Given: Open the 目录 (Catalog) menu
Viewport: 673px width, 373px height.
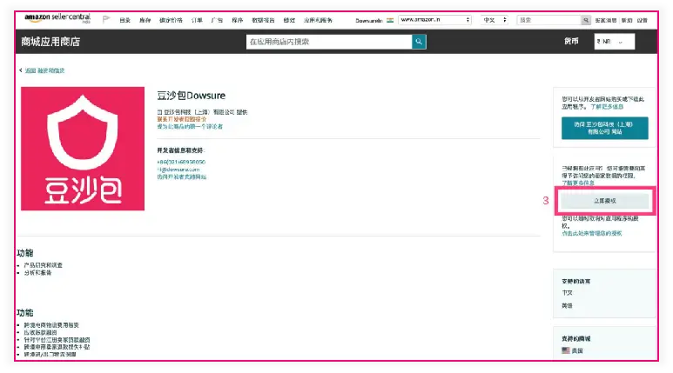Looking at the screenshot, I should (125, 20).
